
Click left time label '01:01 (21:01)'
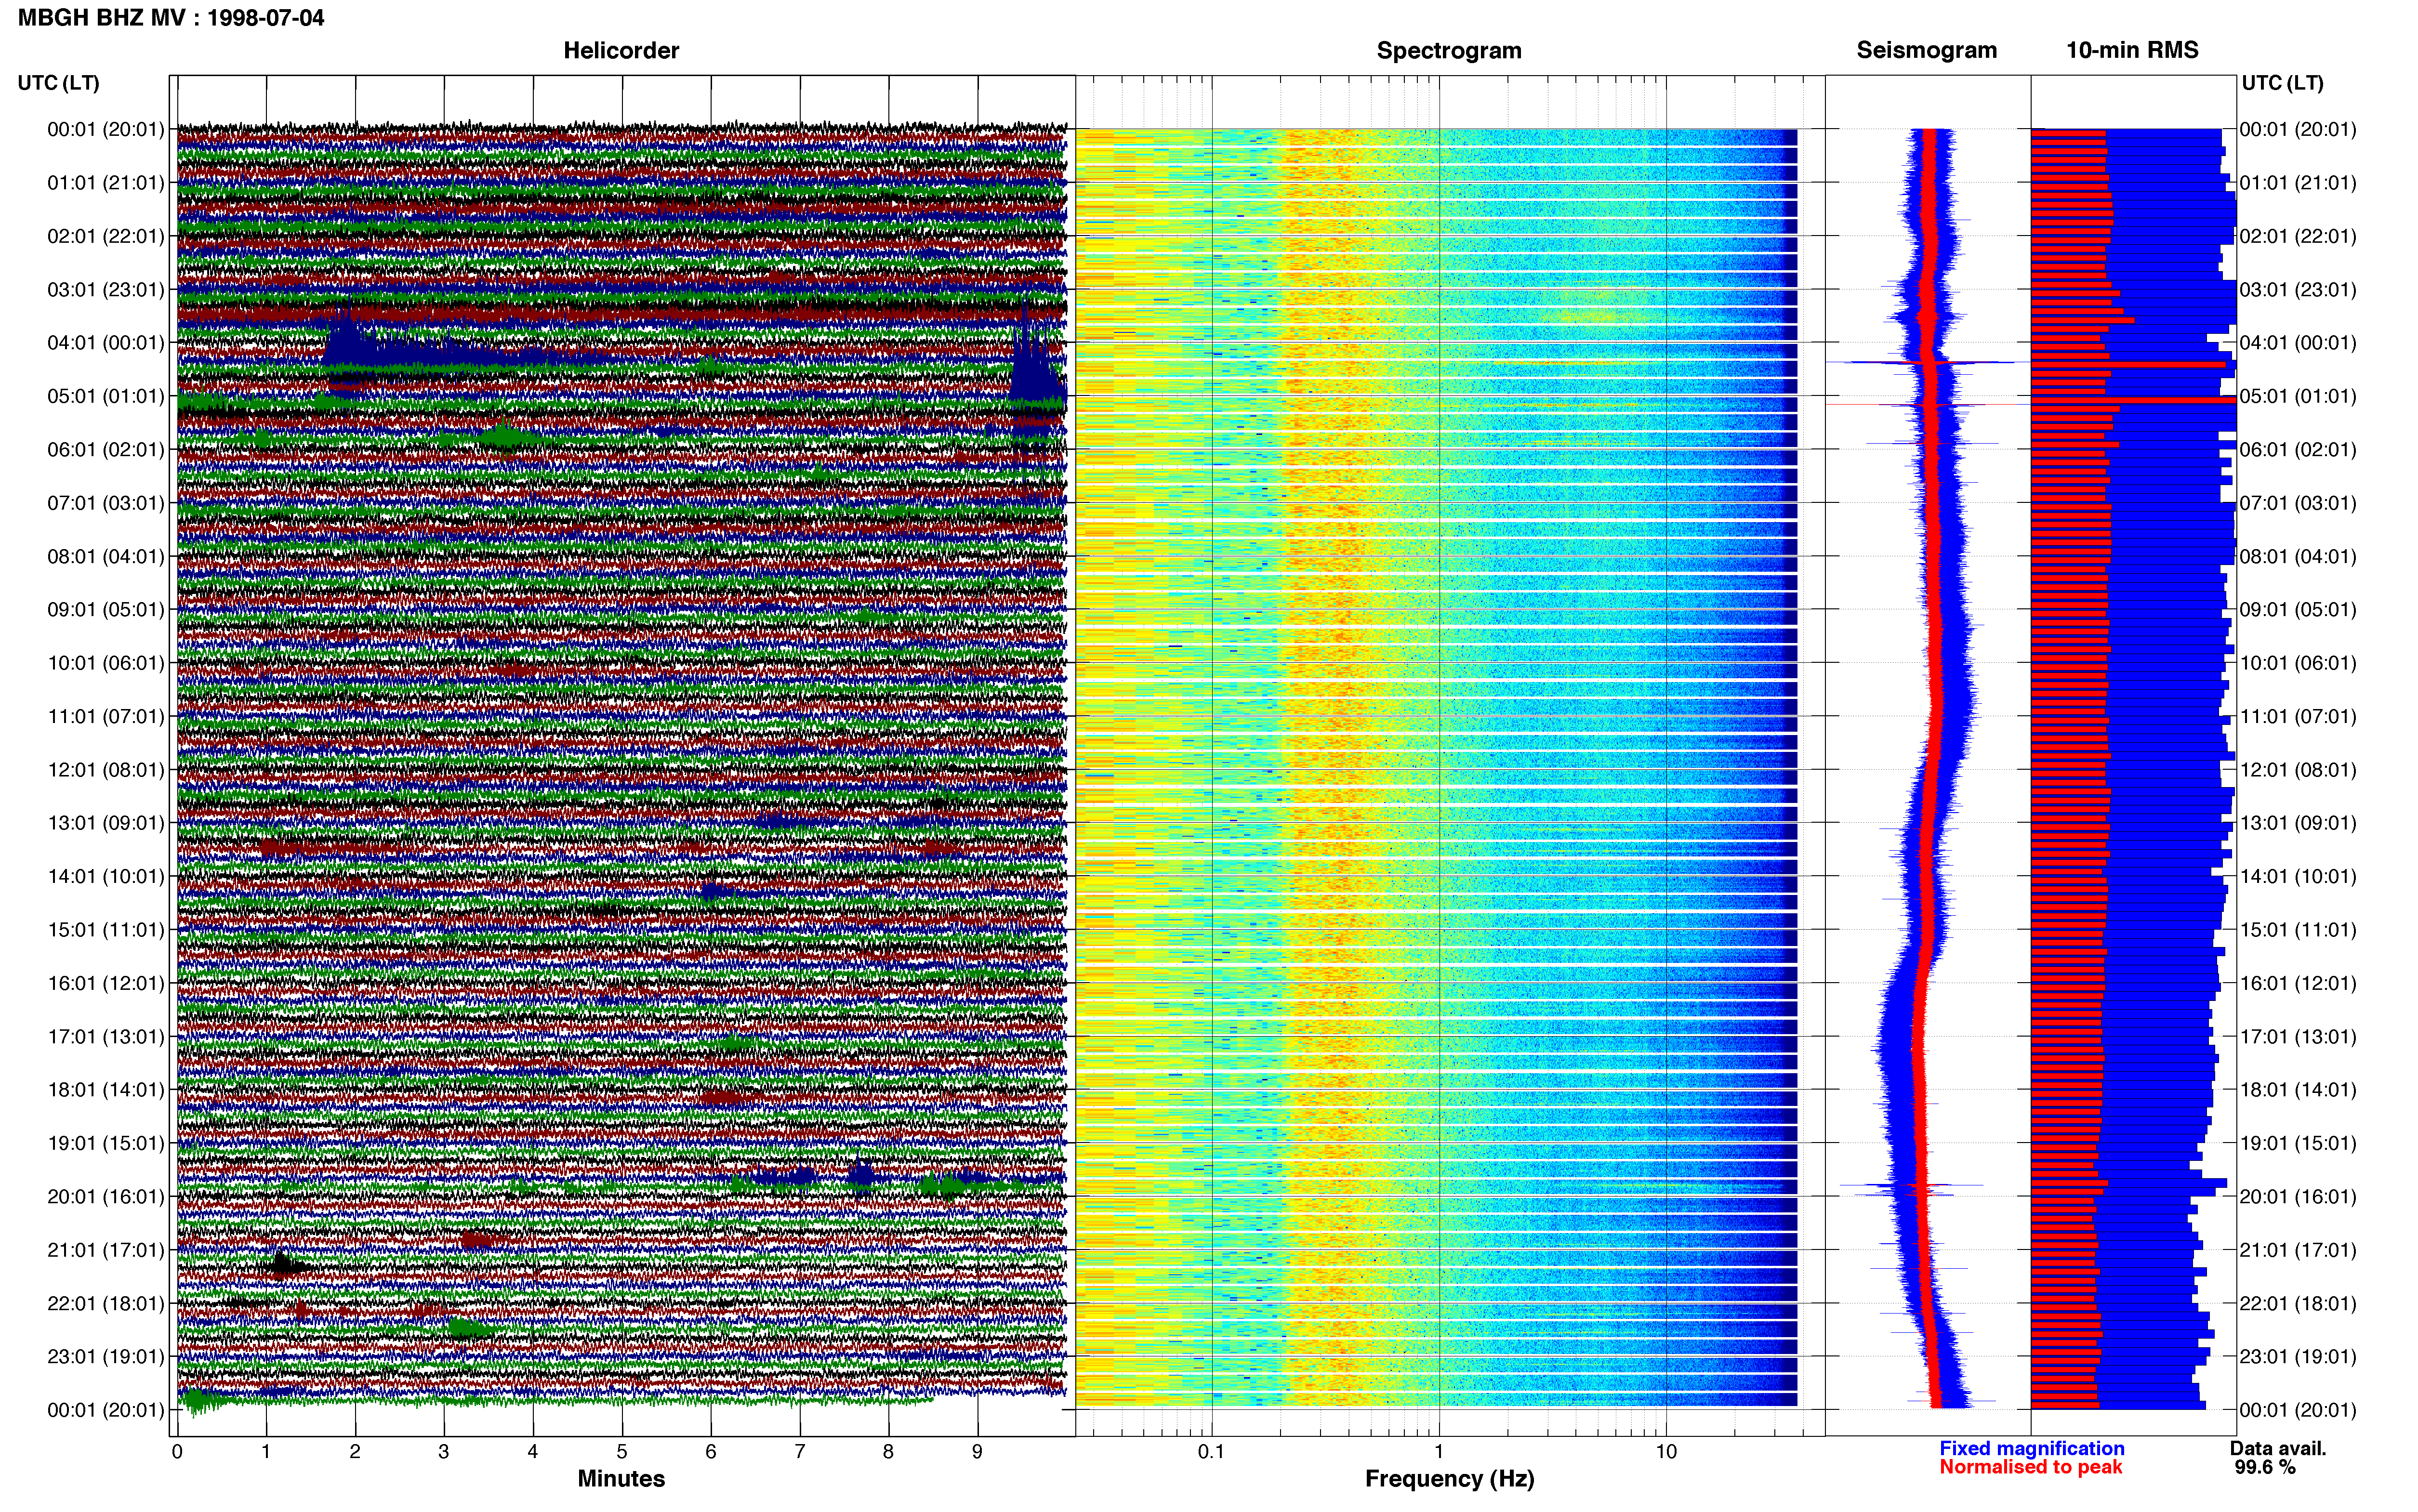coord(105,183)
